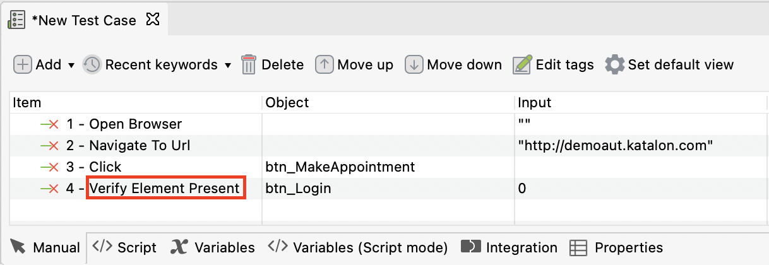Switch to Variables (Script mode) tab
This screenshot has width=769, height=265.
pos(358,247)
